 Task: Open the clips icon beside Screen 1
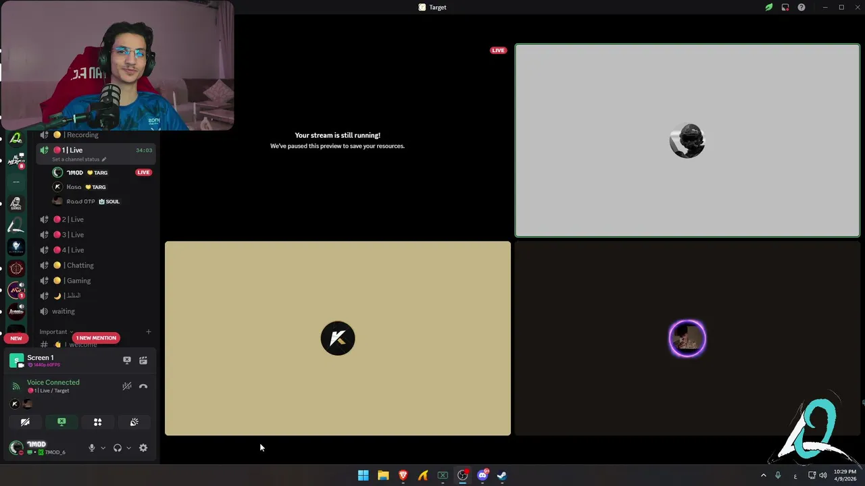(x=143, y=360)
